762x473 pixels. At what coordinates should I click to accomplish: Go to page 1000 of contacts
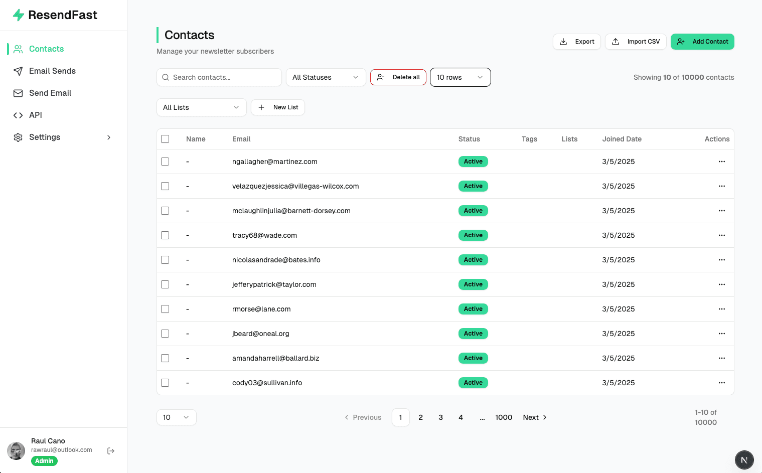[x=504, y=417]
